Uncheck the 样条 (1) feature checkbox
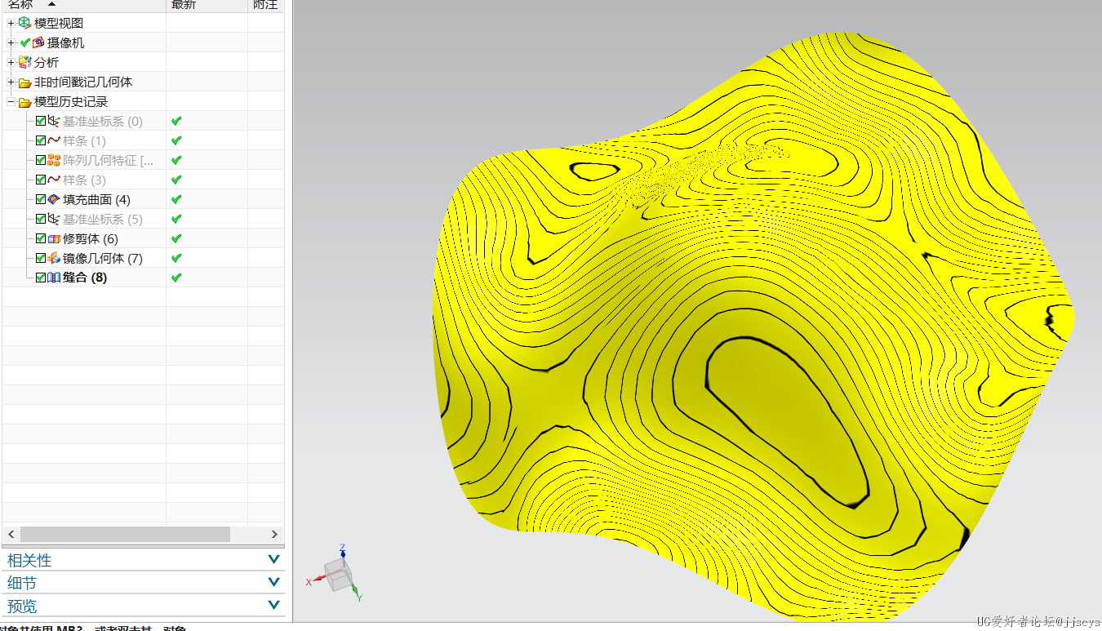This screenshot has width=1102, height=631. pyautogui.click(x=41, y=140)
